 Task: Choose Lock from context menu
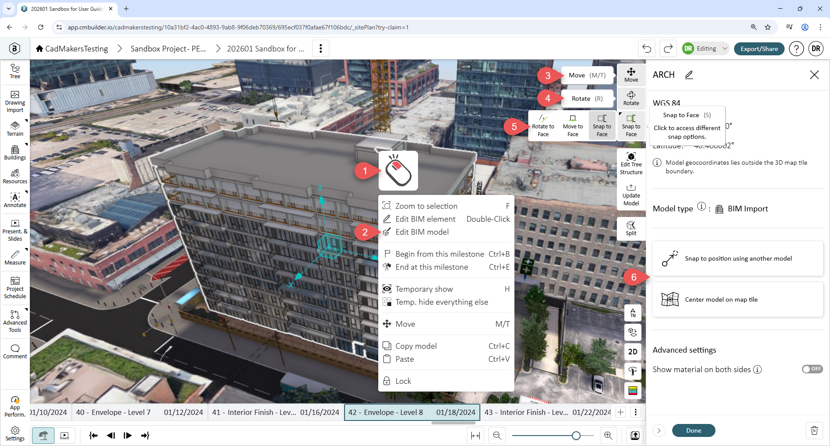446,381
